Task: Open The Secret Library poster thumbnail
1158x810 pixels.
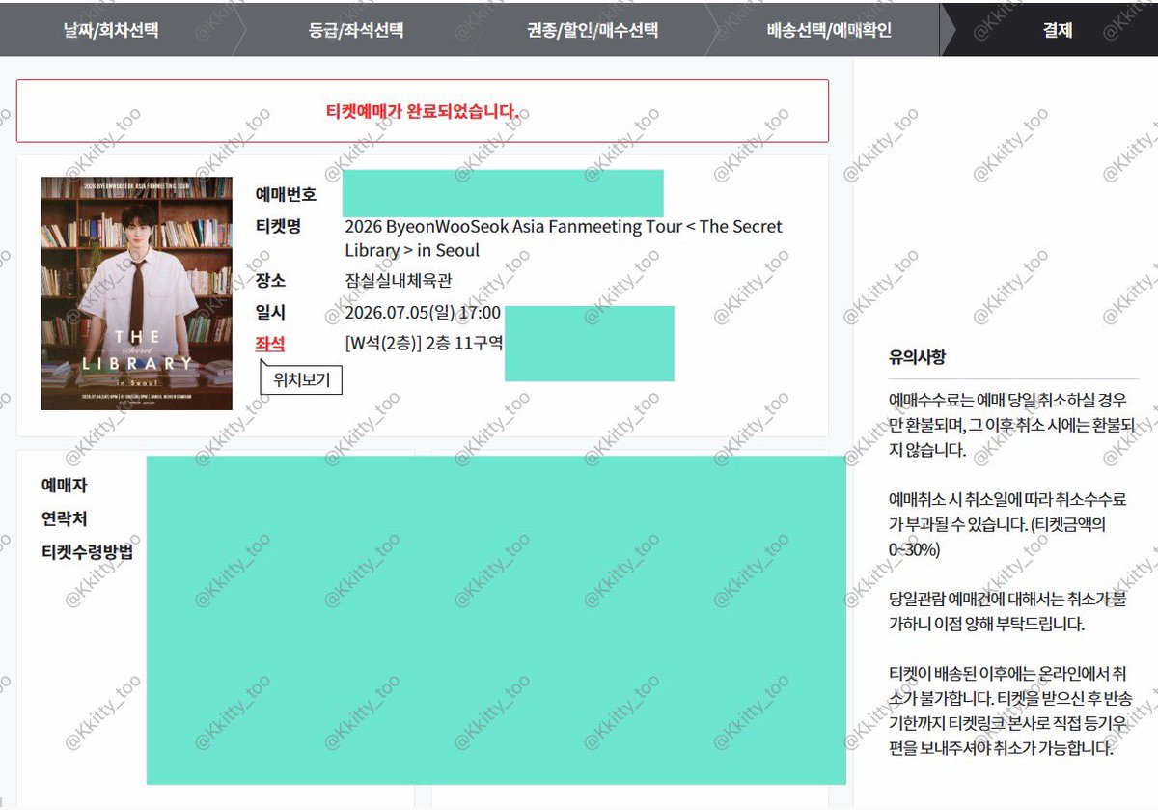Action: 136,293
